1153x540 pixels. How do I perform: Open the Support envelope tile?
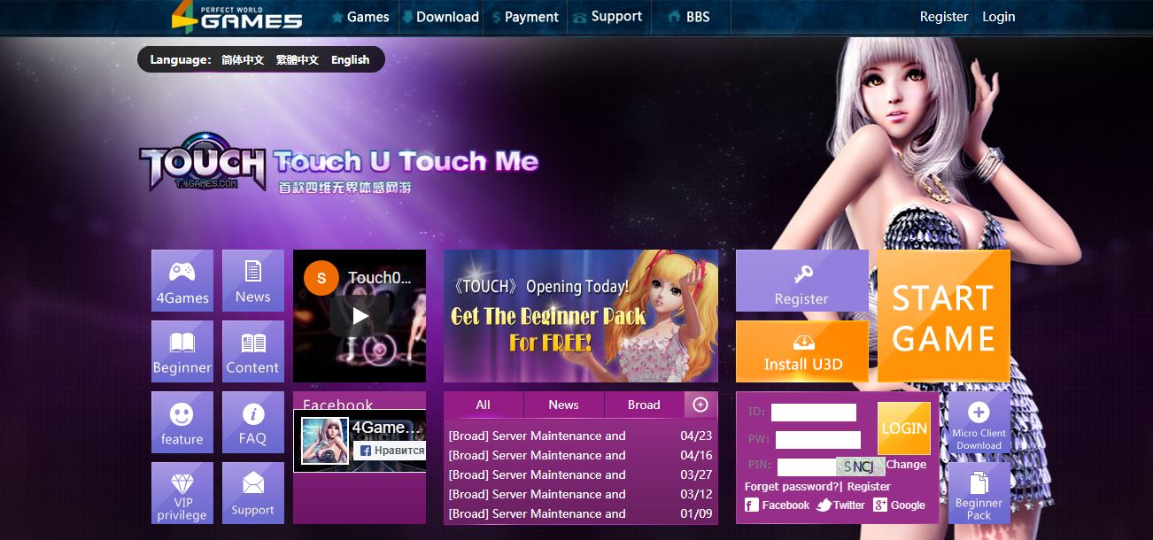pyautogui.click(x=253, y=493)
